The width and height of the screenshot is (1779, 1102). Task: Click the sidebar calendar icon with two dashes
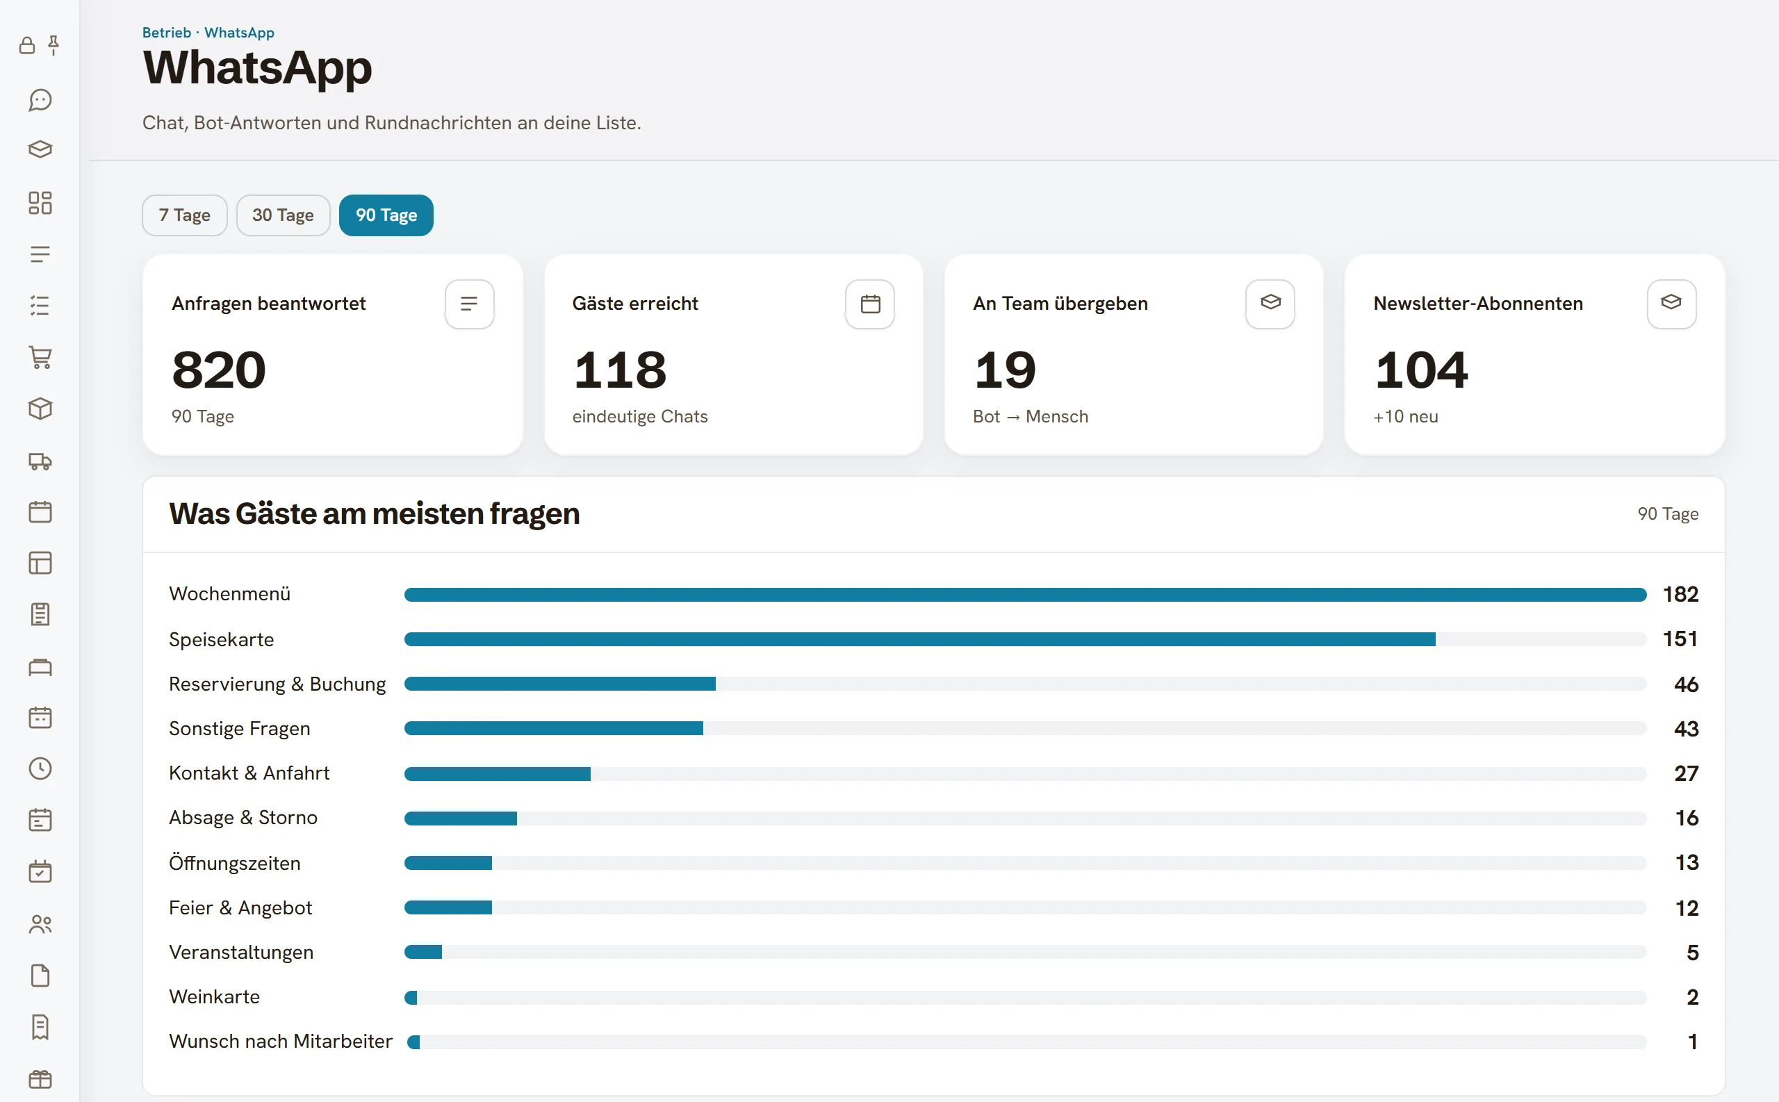pos(40,717)
